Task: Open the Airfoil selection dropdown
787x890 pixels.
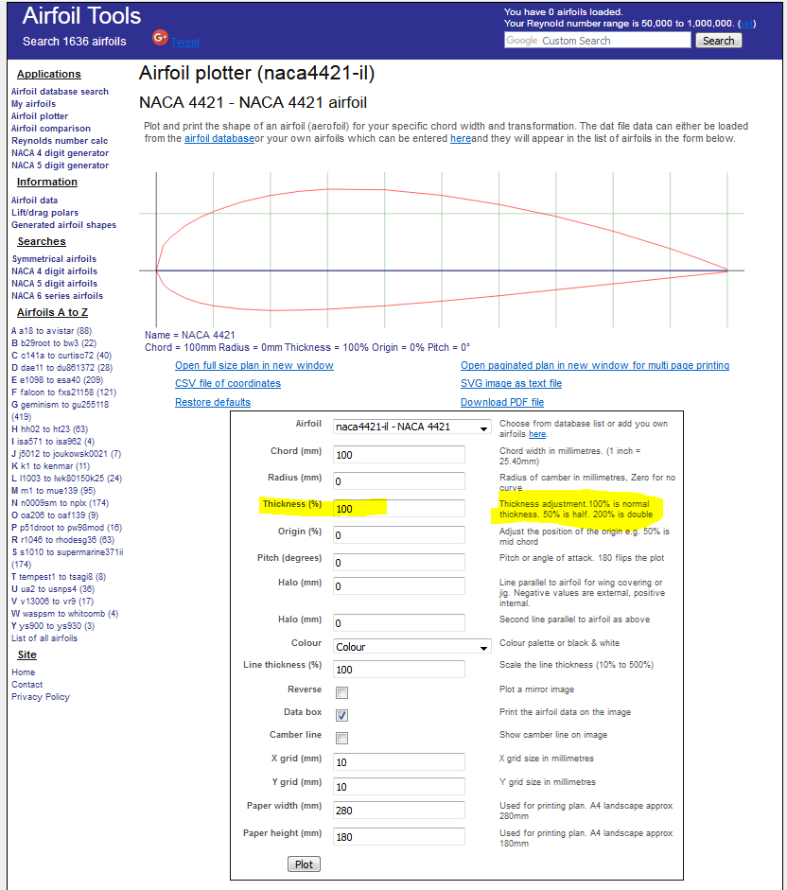Action: point(411,428)
